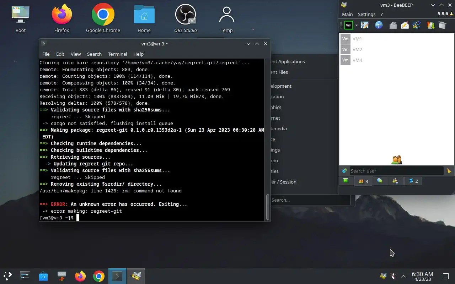Click the gray box icon in BeeBEEP toolbar

point(442,25)
